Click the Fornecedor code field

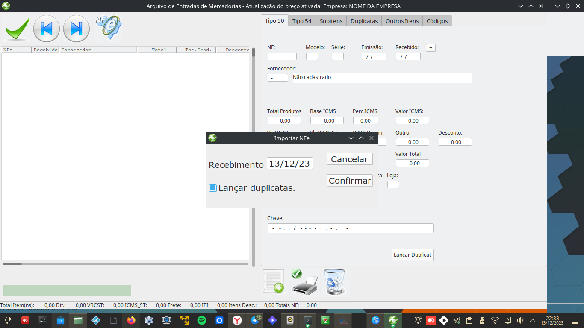coord(278,78)
